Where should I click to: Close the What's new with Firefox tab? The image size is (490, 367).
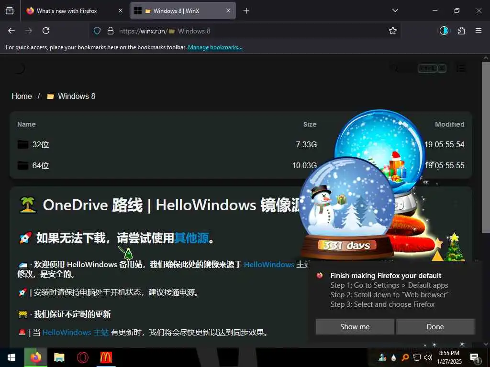pos(121,11)
